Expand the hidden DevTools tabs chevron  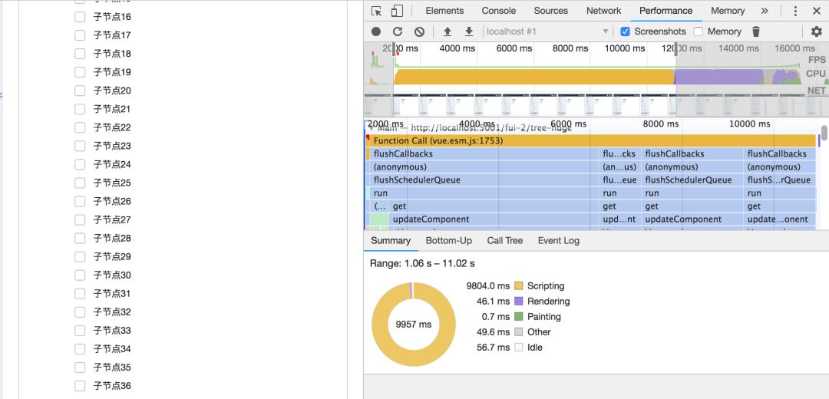pyautogui.click(x=765, y=11)
